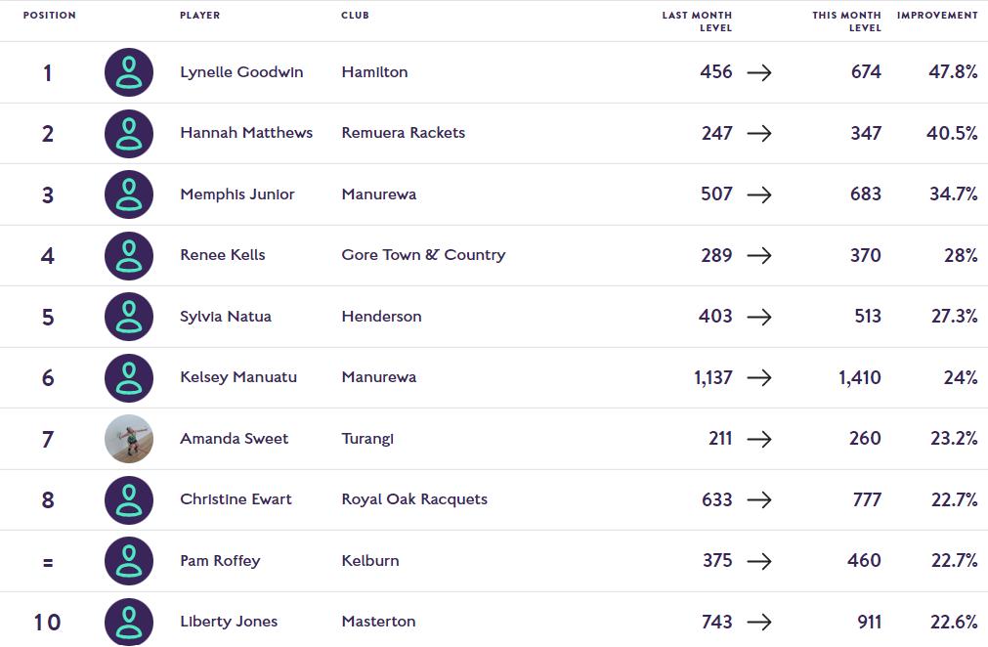Select the Gore Town & Country club
Viewport: 988px width, 647px height.
pos(423,255)
